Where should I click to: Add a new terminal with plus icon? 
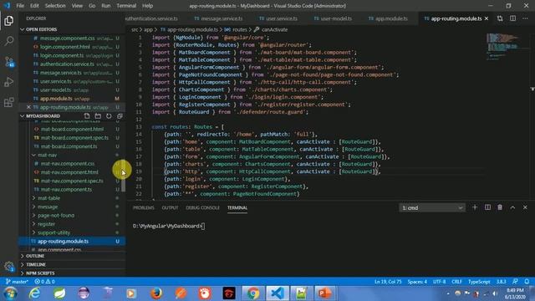(475, 207)
